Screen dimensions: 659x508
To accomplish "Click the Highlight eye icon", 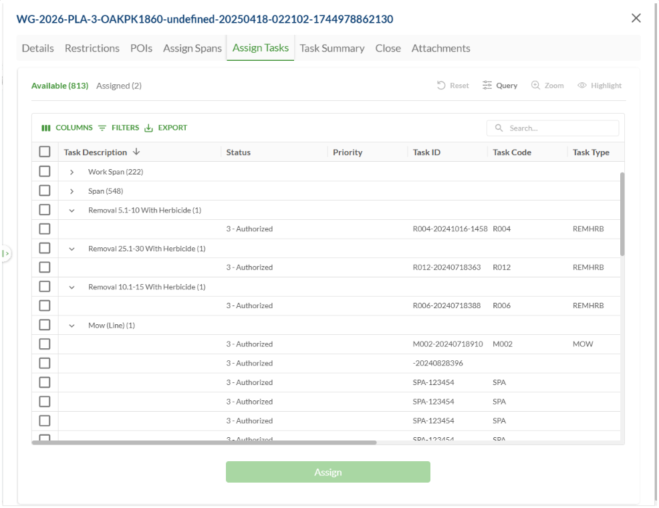I will point(582,86).
